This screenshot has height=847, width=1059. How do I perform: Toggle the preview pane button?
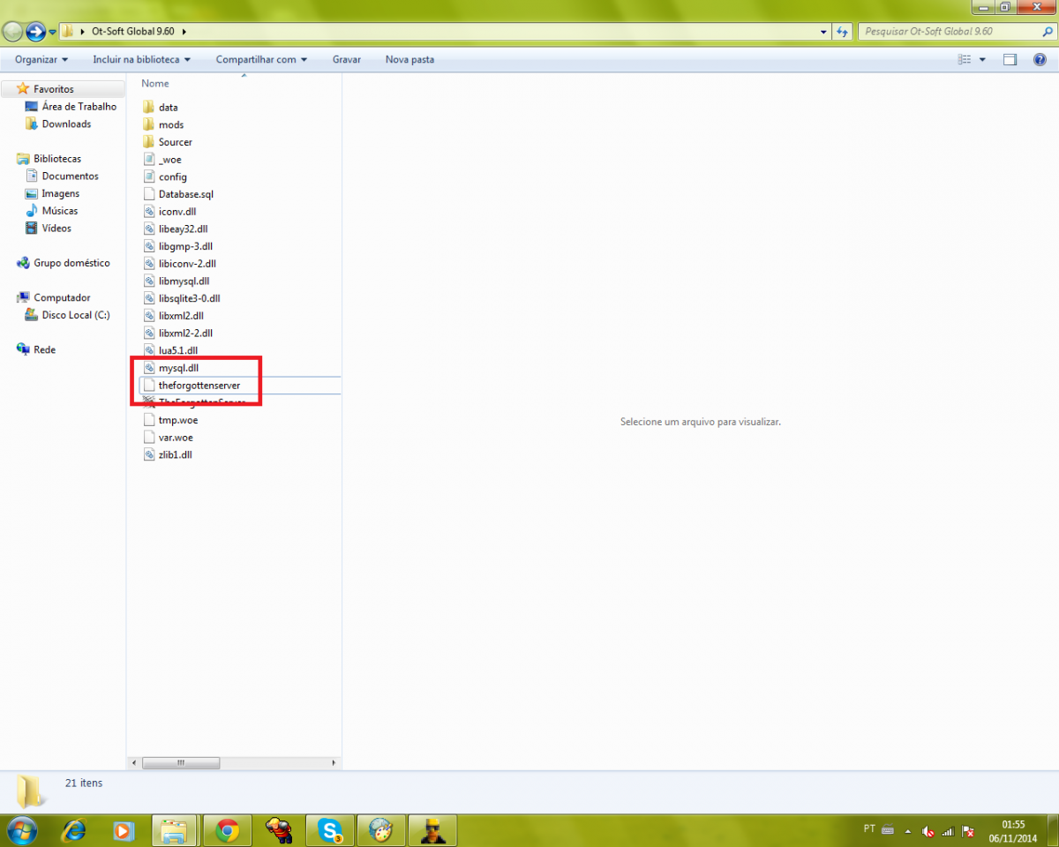tap(1010, 60)
